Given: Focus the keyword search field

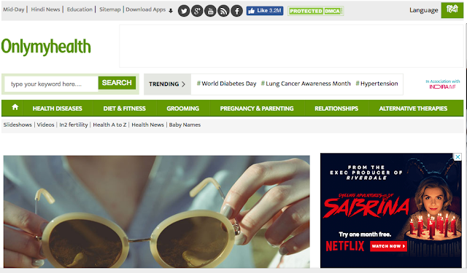Looking at the screenshot, I should coord(52,84).
